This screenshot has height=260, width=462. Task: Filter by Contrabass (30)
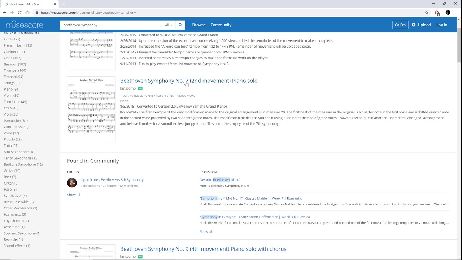pos(16,127)
